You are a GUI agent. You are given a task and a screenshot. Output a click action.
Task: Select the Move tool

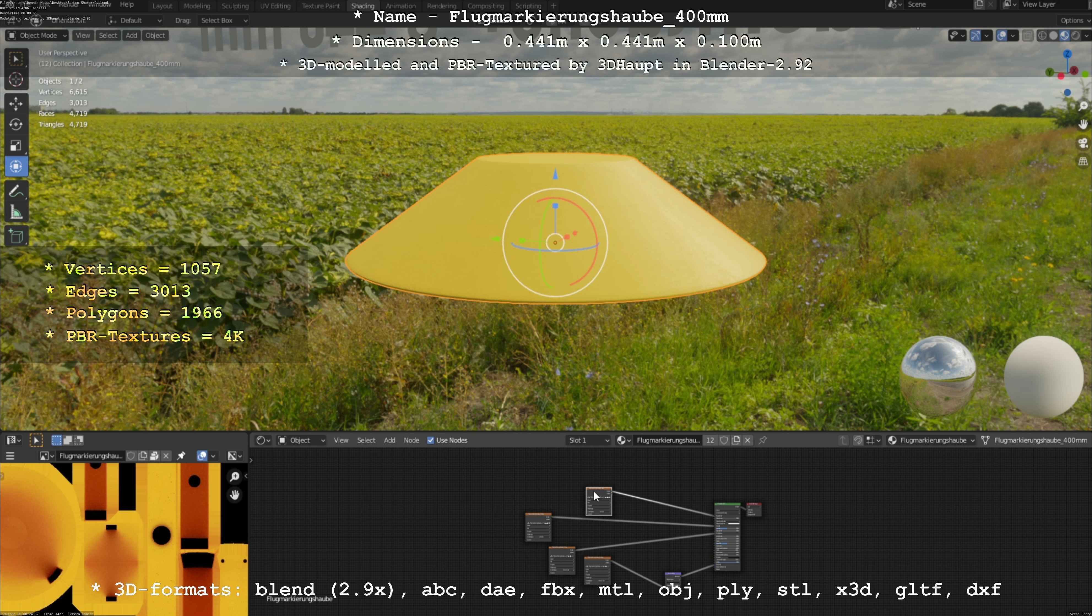[16, 103]
